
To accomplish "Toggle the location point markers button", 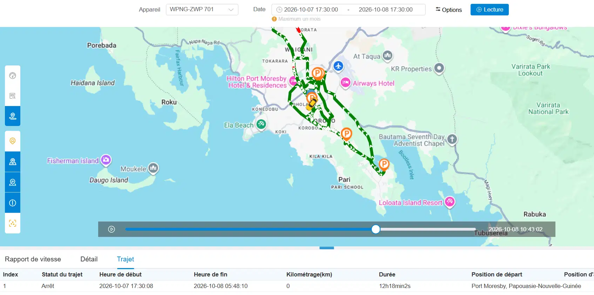I will (13, 162).
